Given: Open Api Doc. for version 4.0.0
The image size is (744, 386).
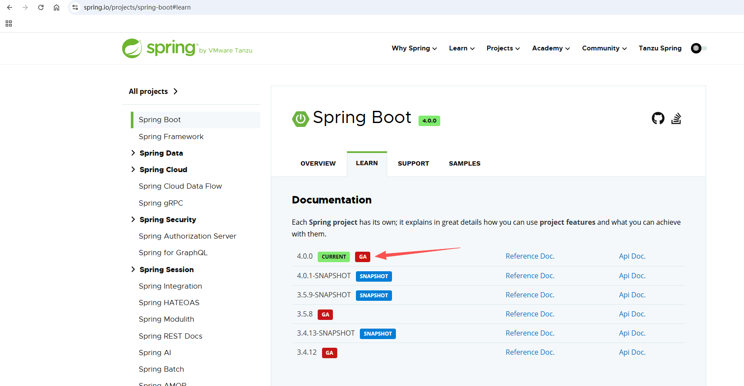Looking at the screenshot, I should tap(632, 256).
